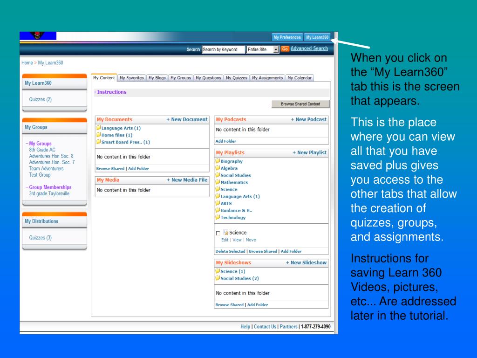Click the Home breadcrumb link
Screen dimensions: 477x358
click(27, 63)
